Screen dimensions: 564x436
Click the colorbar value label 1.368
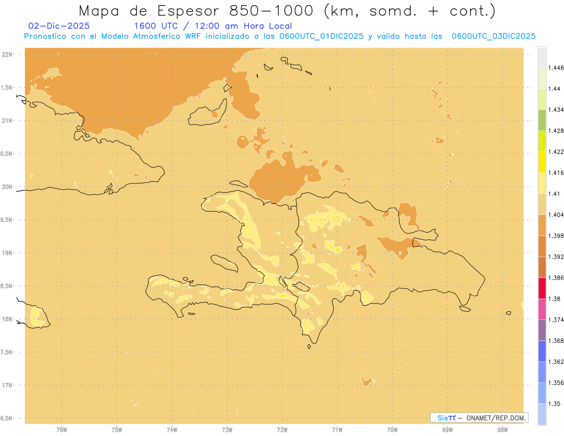556,341
